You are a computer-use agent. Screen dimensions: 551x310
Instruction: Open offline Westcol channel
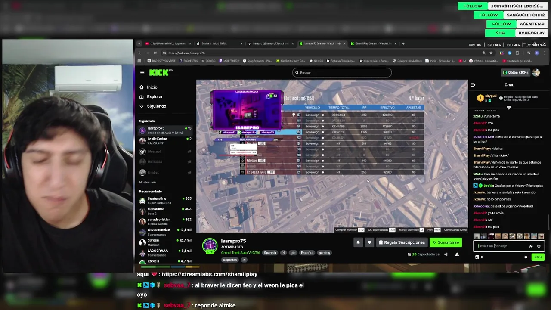click(165, 152)
